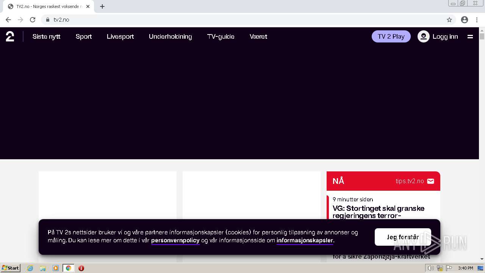Accept cookies with Jeg forstår
Screen dimensions: 485x273
(x=403, y=237)
